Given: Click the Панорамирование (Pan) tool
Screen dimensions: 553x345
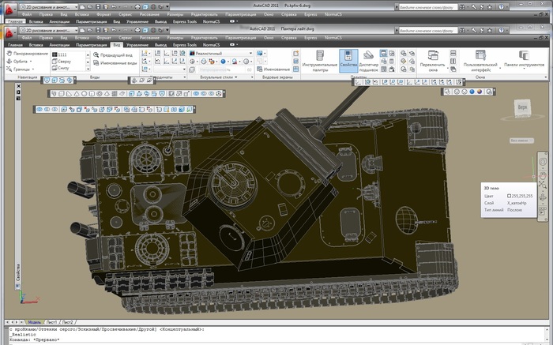Looking at the screenshot, I should tap(28, 53).
